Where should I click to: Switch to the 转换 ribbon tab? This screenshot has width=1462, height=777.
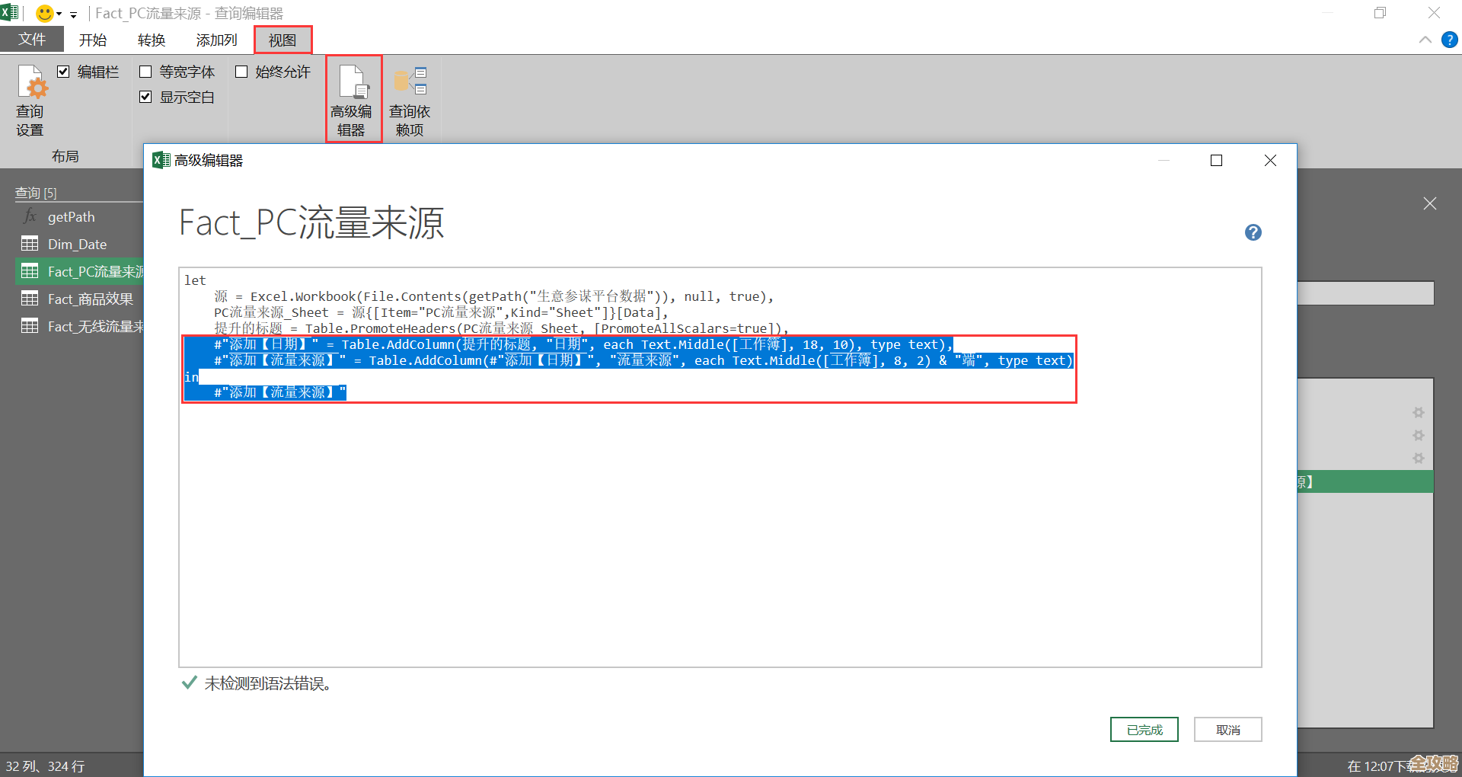click(x=151, y=40)
